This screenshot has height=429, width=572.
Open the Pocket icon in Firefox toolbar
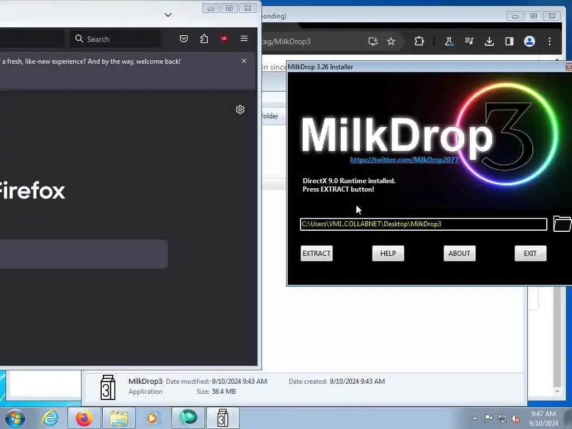(183, 39)
